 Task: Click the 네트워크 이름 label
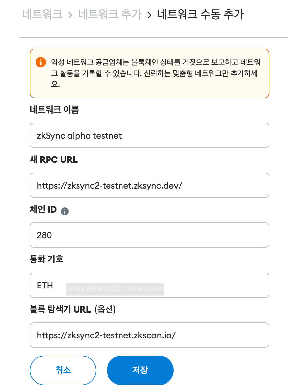click(54, 110)
